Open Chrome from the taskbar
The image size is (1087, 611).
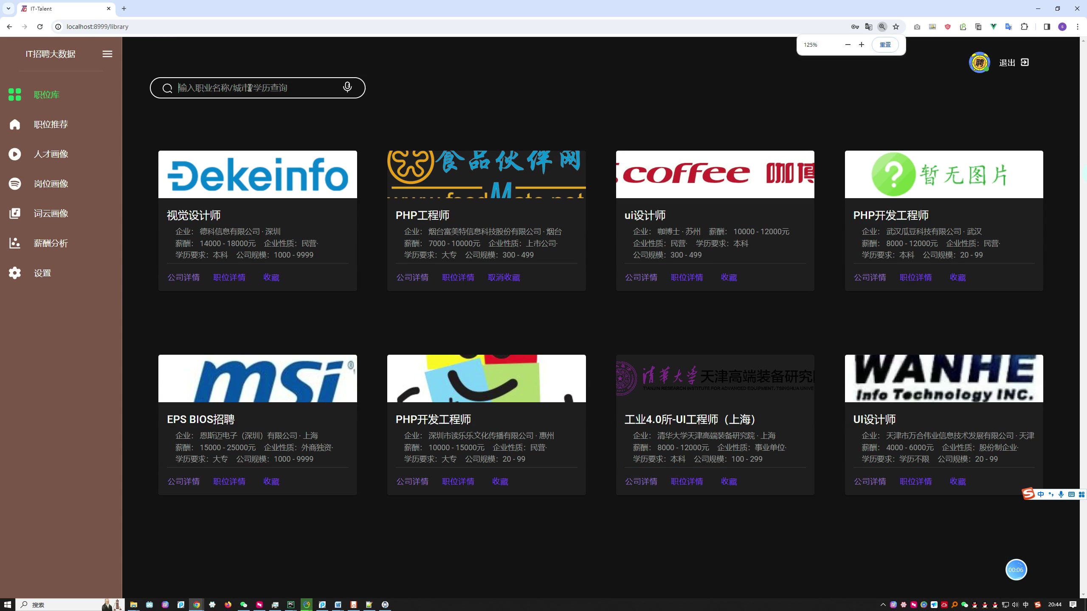(196, 605)
